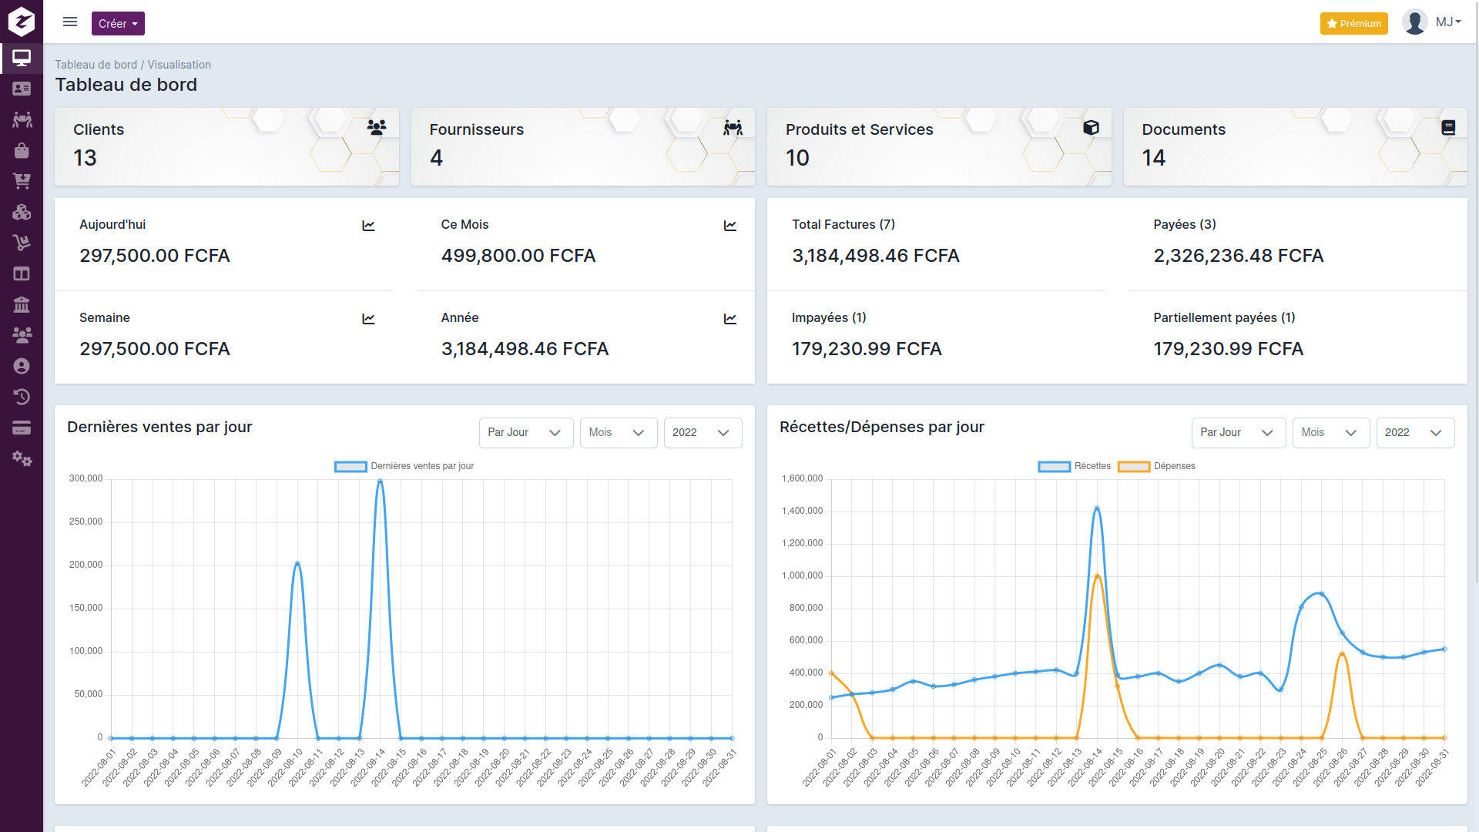Click the 2022-08-14 sales peak point
Viewport: 1479px width, 832px height.
coord(380,482)
